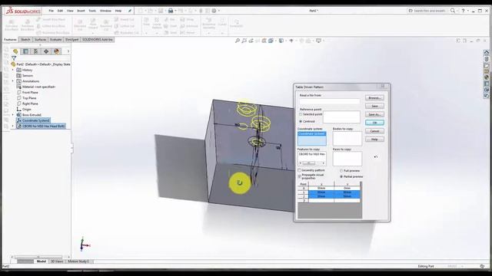
Task: Click the 'Read a file from' path field
Action: (x=330, y=101)
